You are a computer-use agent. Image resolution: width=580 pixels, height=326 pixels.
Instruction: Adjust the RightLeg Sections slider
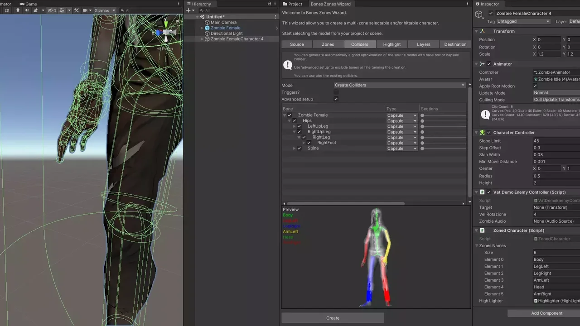443,138
